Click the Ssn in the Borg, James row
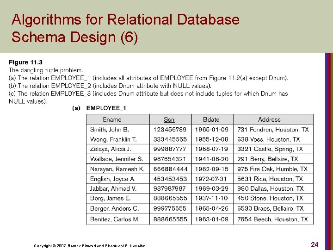333x250 pixels. 170,198
